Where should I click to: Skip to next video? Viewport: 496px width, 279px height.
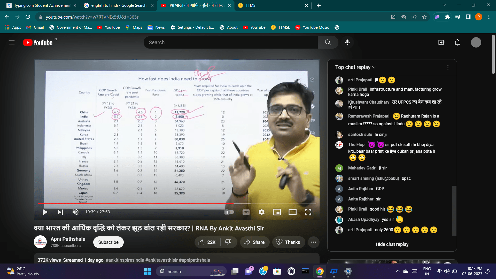[x=60, y=212]
